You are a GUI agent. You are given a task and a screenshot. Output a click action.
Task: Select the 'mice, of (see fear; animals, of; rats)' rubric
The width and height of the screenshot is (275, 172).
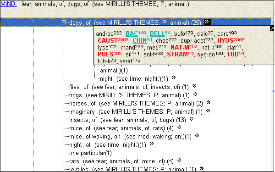(121, 128)
